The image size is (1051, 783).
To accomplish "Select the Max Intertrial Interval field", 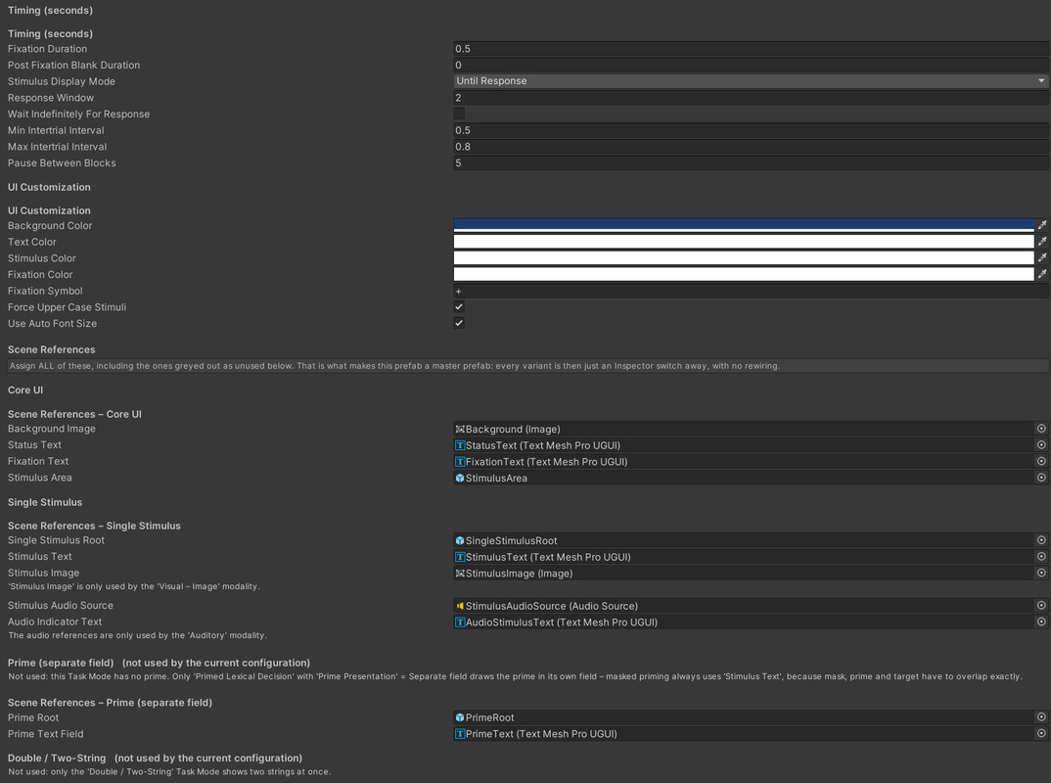I will [751, 147].
